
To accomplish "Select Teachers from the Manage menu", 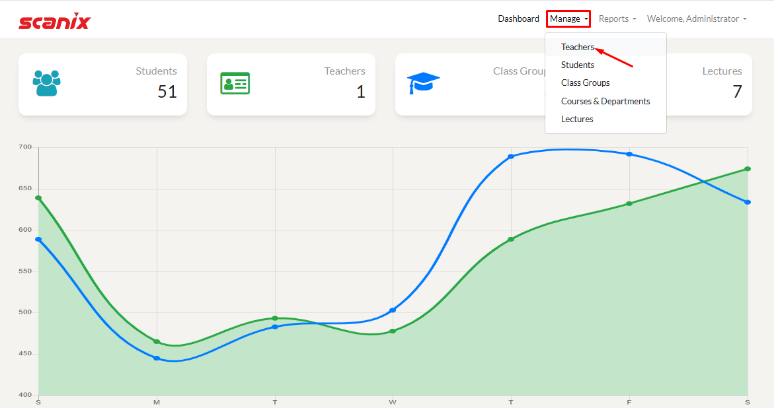I will click(578, 47).
